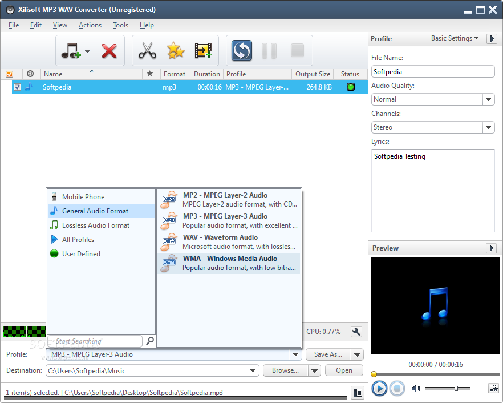Sort file list by Format column
Screen dimensions: 503x403
coord(174,74)
